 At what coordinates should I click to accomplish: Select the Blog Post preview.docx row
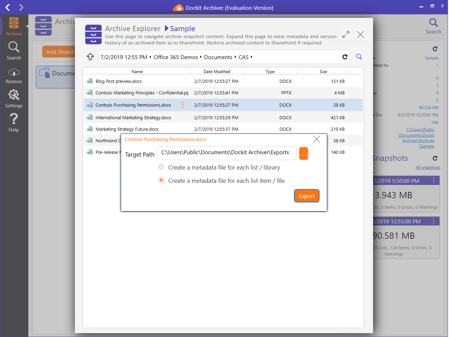click(x=223, y=81)
